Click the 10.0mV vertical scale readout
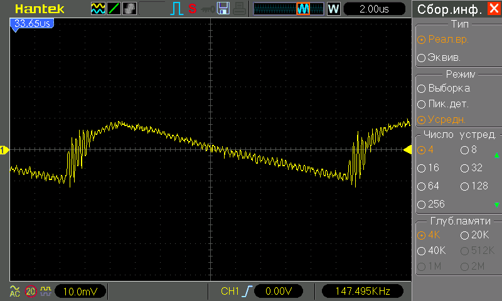 click(80, 291)
